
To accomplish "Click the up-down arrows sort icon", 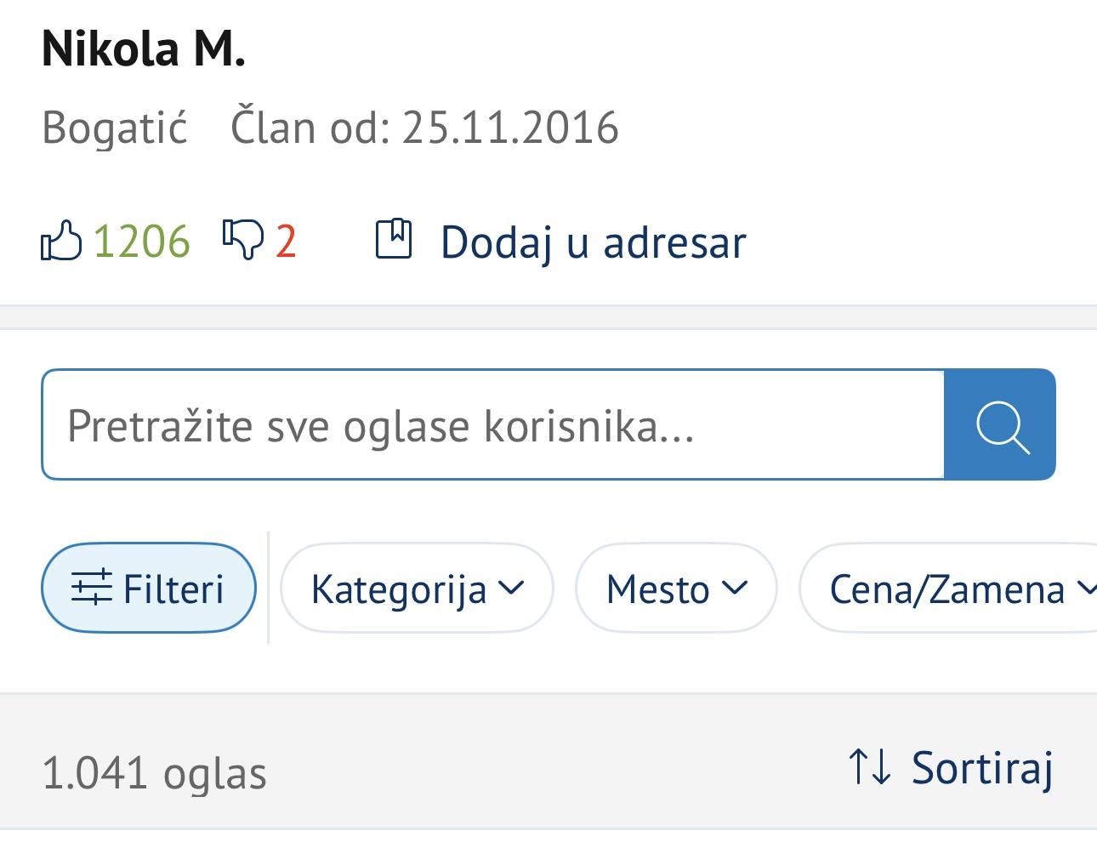I will (869, 766).
